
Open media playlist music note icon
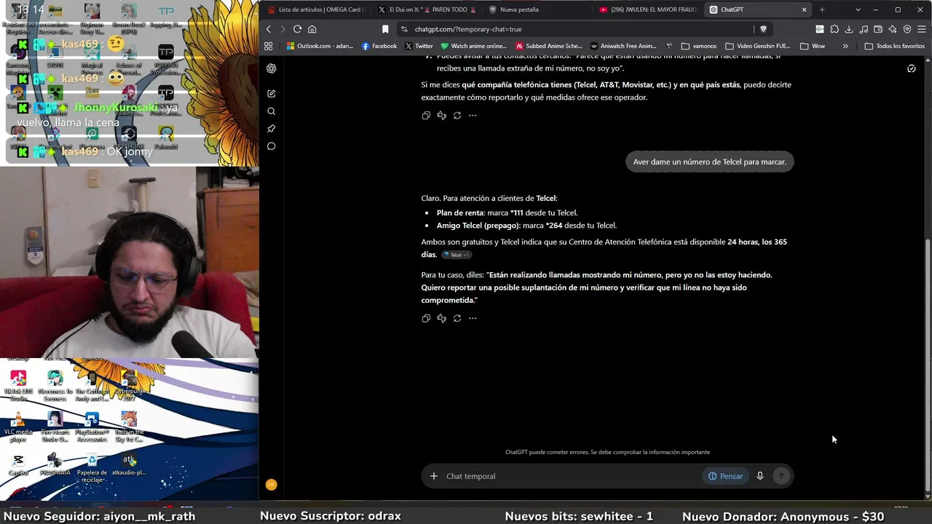864,29
